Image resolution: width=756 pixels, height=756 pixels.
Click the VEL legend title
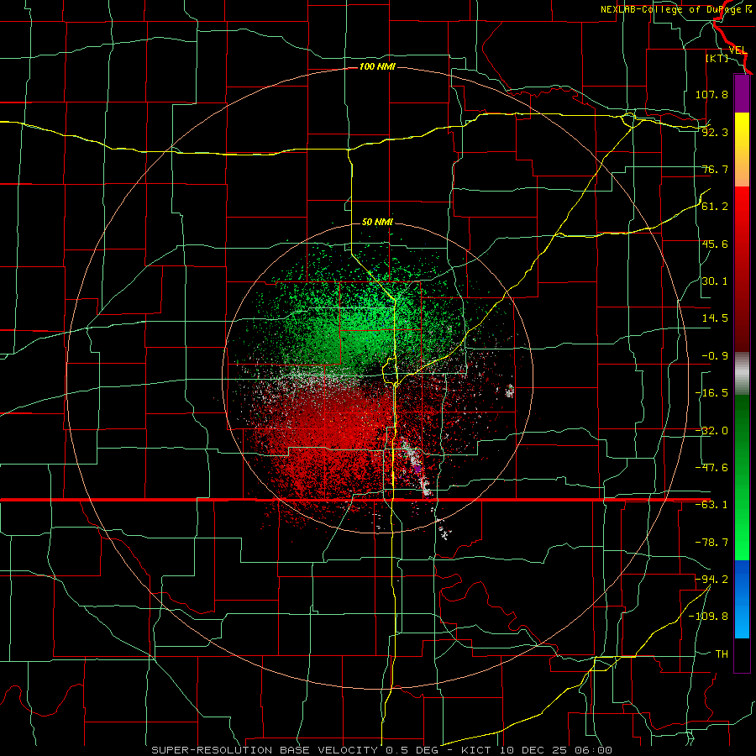[738, 50]
